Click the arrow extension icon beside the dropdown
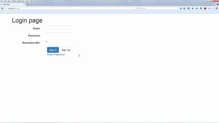Image resolution: width=219 pixels, height=123 pixels. pos(209,9)
